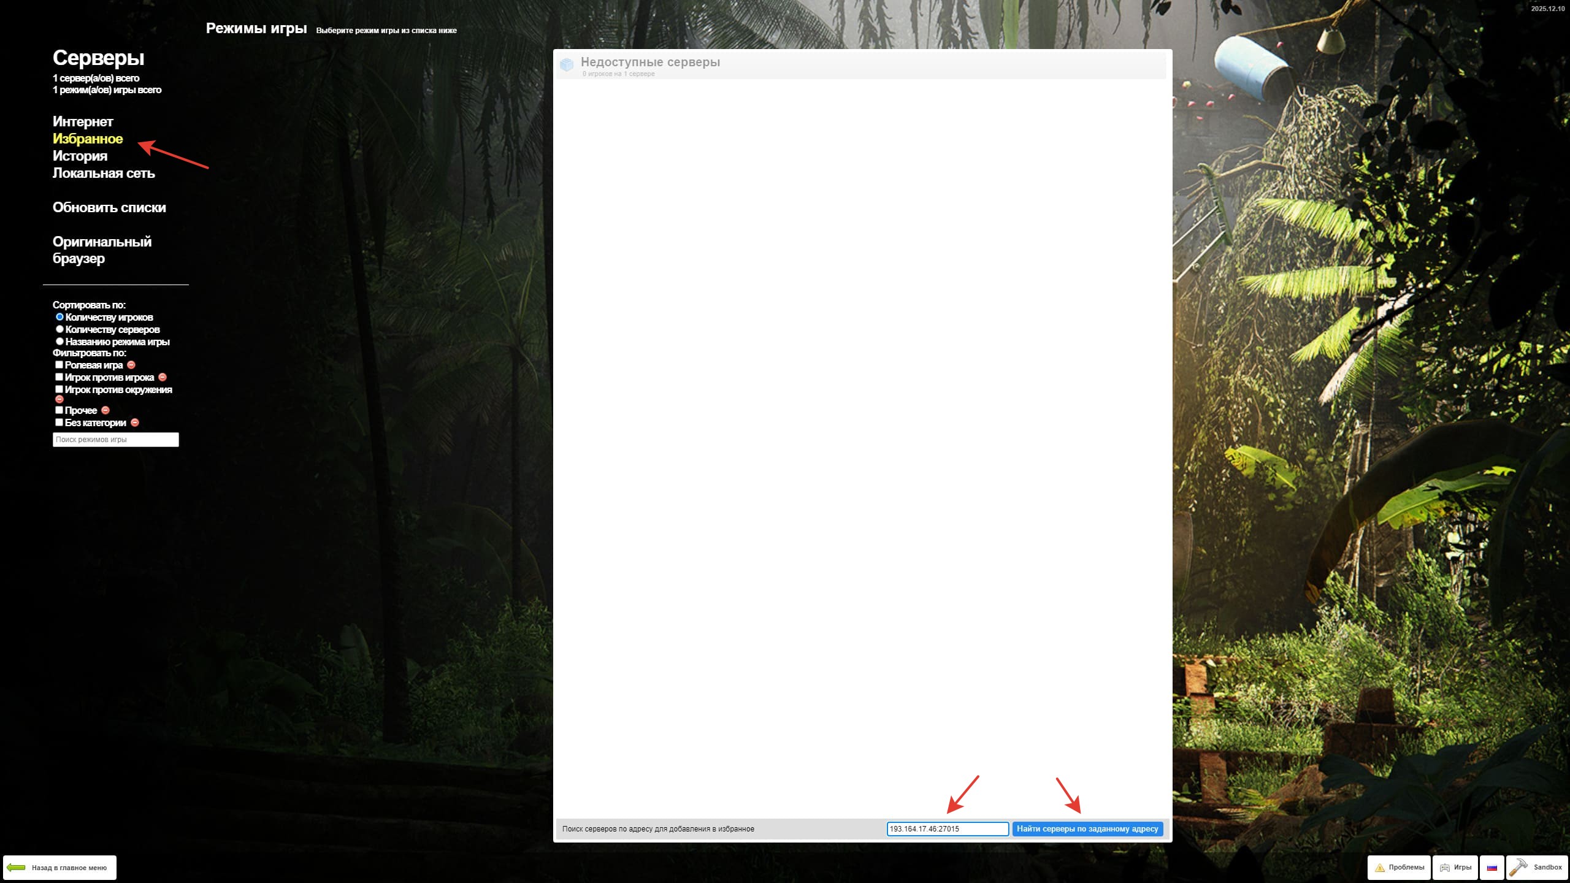Click the gamepad Игры icon
The width and height of the screenshot is (1570, 883).
tap(1445, 868)
